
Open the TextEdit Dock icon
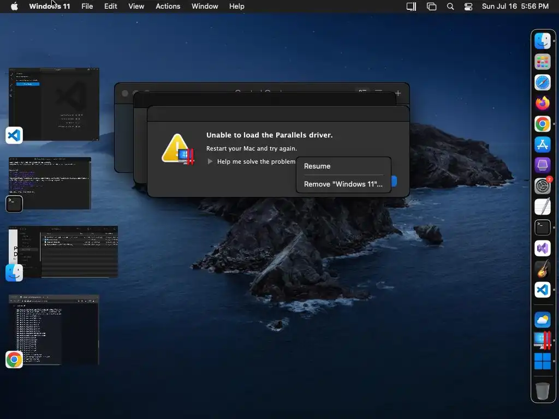click(x=542, y=207)
